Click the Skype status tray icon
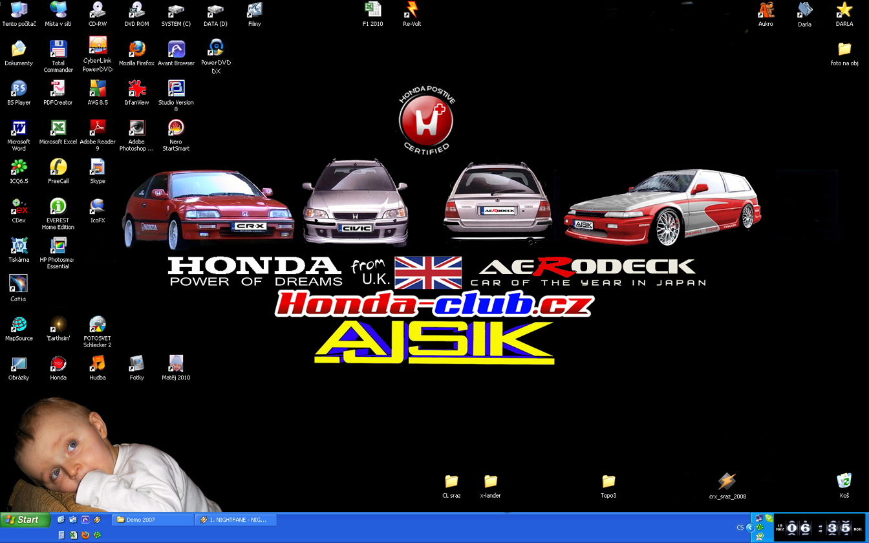Viewport: 869px width, 543px height. pyautogui.click(x=769, y=518)
